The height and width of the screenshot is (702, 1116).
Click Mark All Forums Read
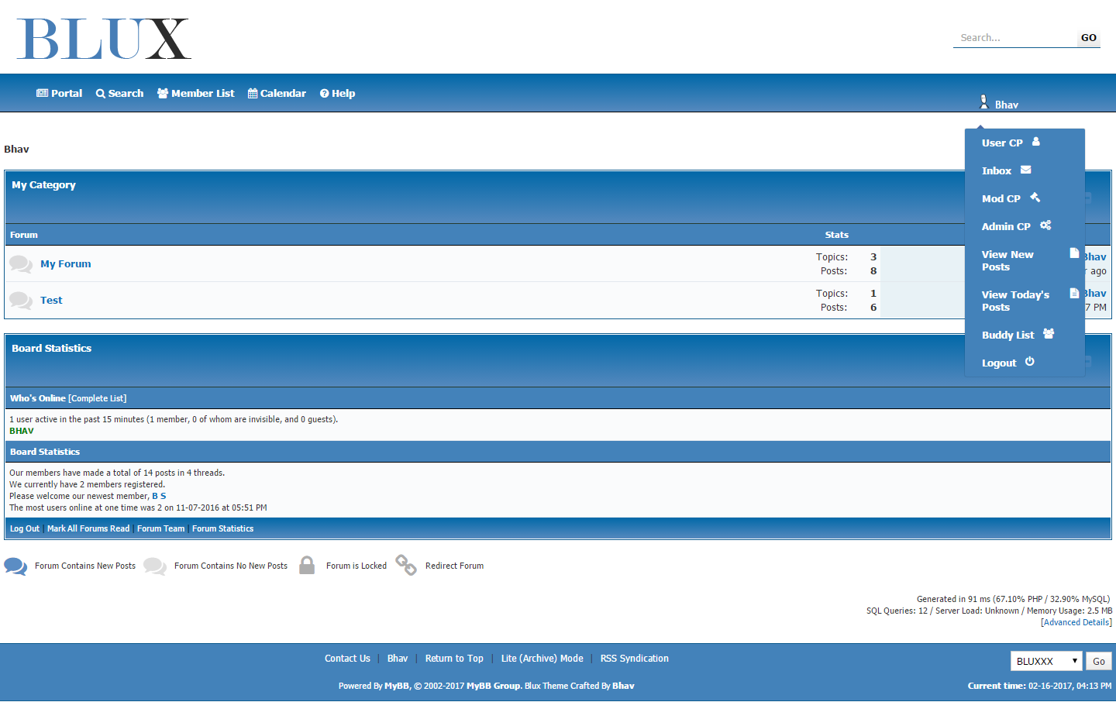88,528
